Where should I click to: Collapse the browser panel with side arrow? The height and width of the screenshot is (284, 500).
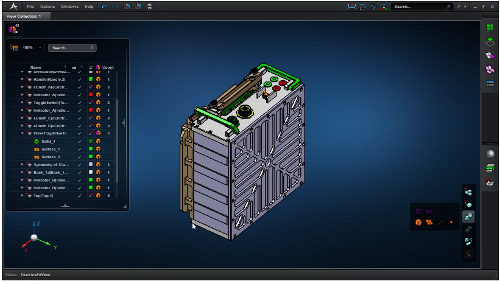point(124,122)
